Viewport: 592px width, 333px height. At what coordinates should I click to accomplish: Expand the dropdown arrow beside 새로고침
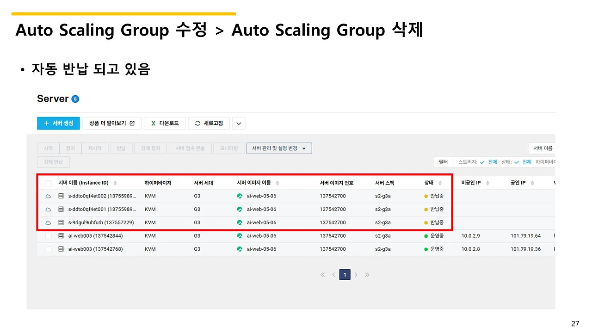(x=239, y=123)
